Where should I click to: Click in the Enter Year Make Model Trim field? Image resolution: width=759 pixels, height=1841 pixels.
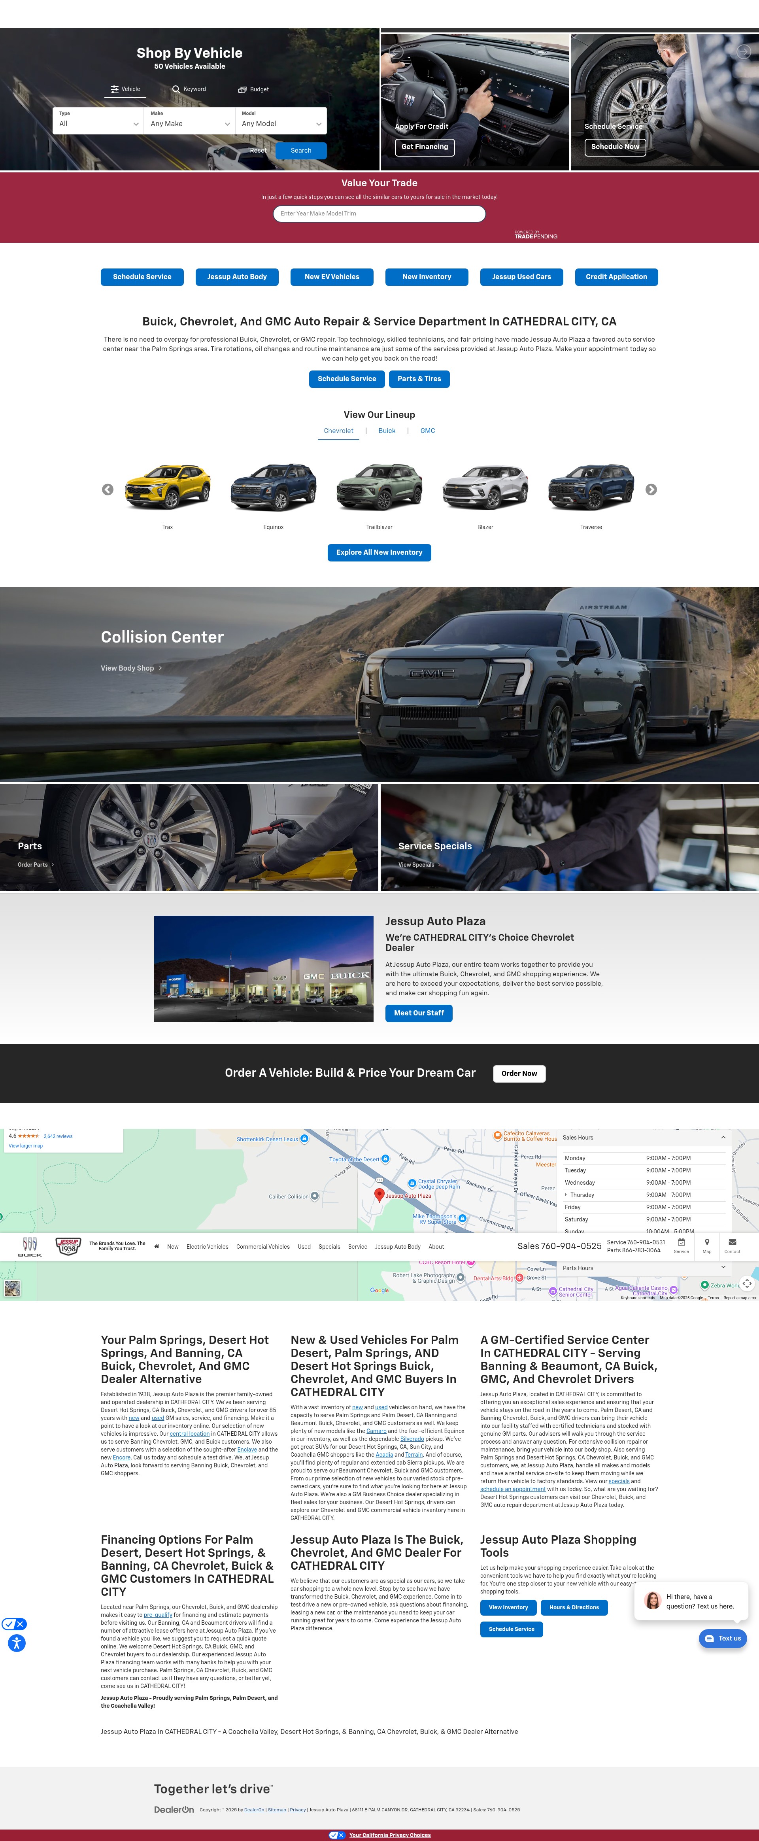coord(379,214)
